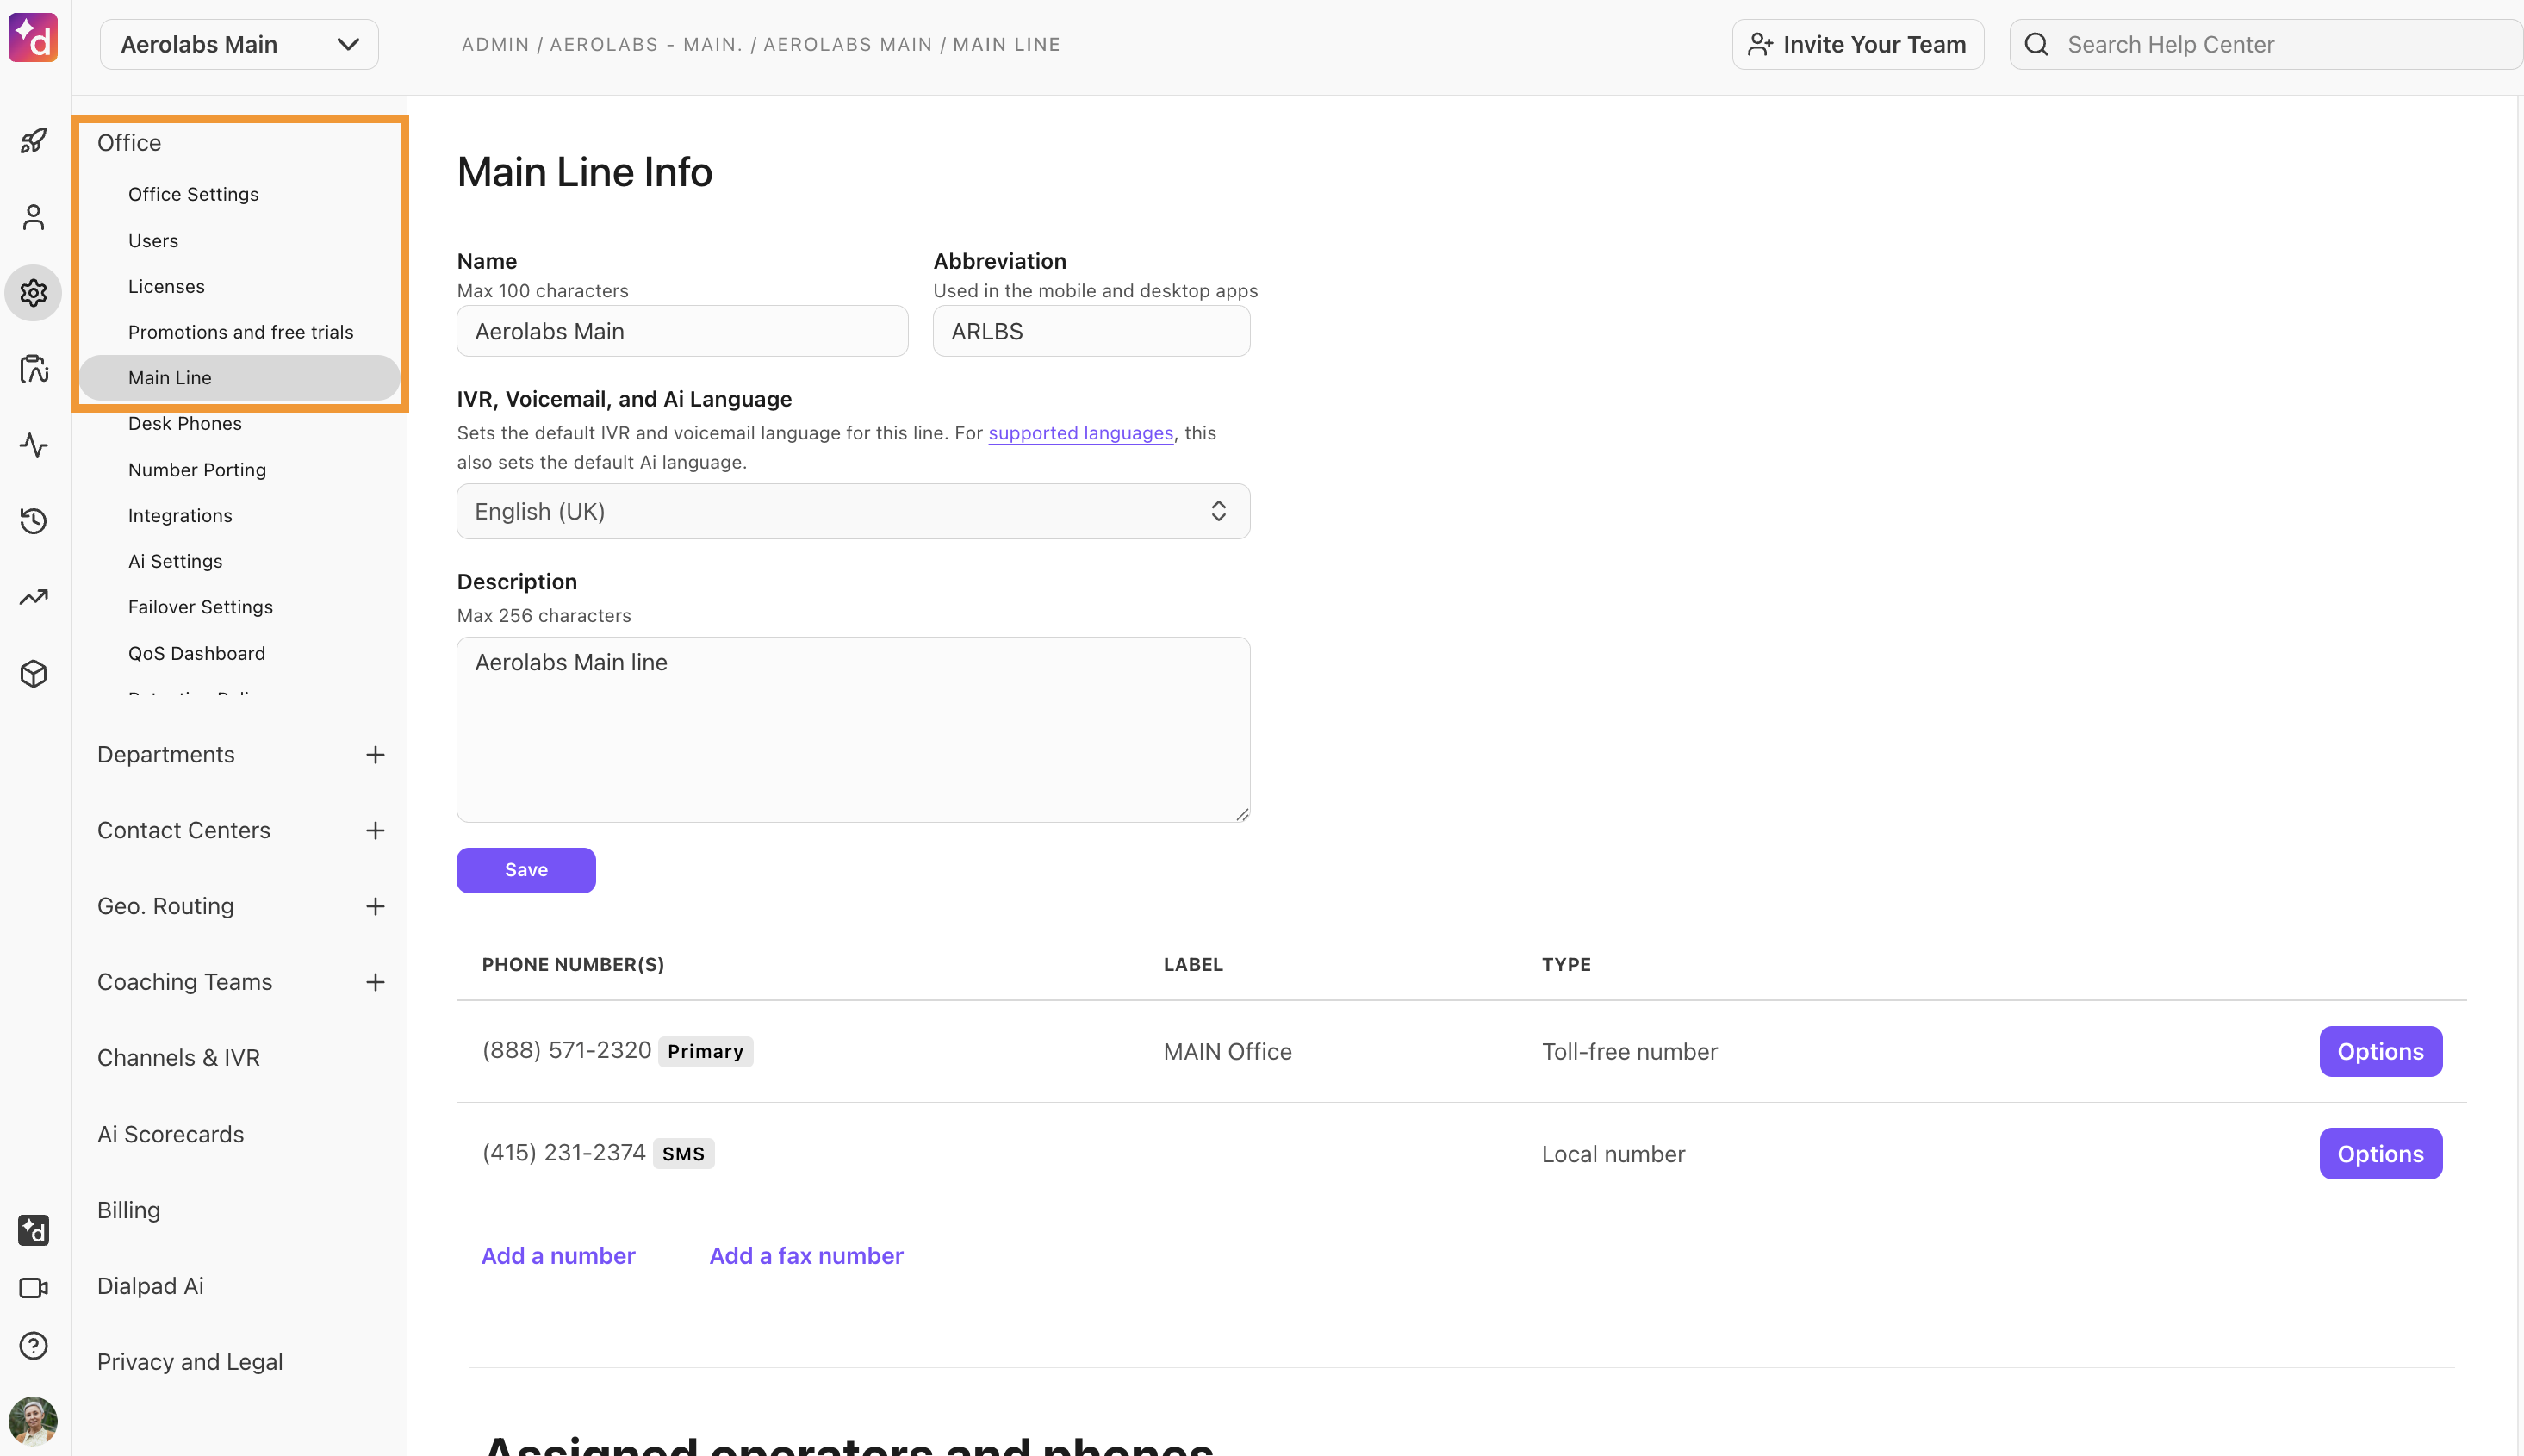Click the search magnifier icon
2524x1456 pixels.
2036,45
